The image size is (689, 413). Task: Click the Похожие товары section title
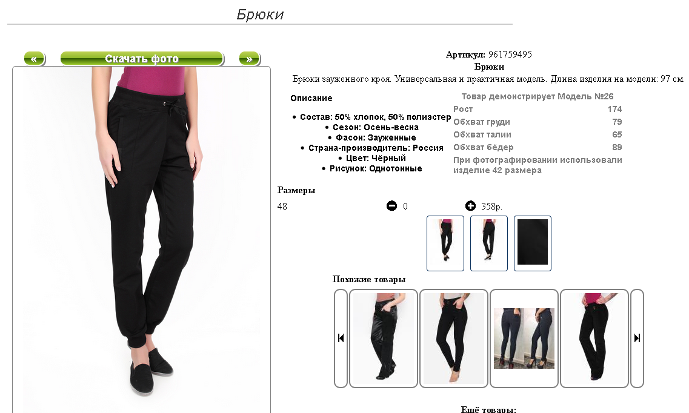(368, 279)
